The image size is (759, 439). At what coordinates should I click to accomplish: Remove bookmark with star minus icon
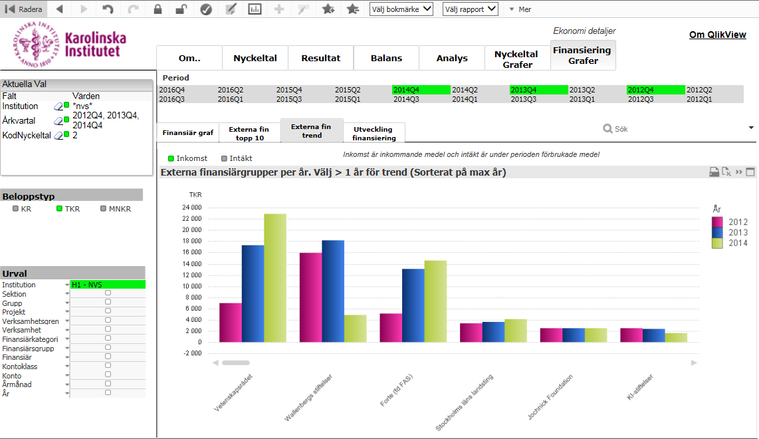pos(353,9)
